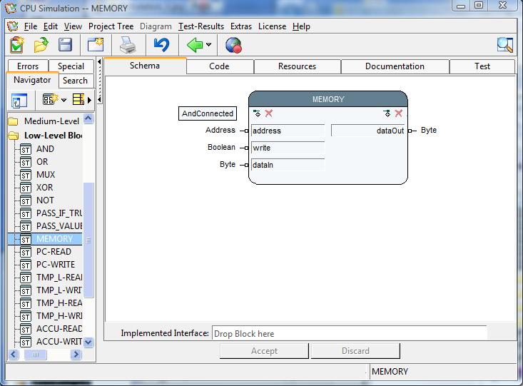
Task: Open dropdown arrow next to green back arrow
Action: click(209, 46)
